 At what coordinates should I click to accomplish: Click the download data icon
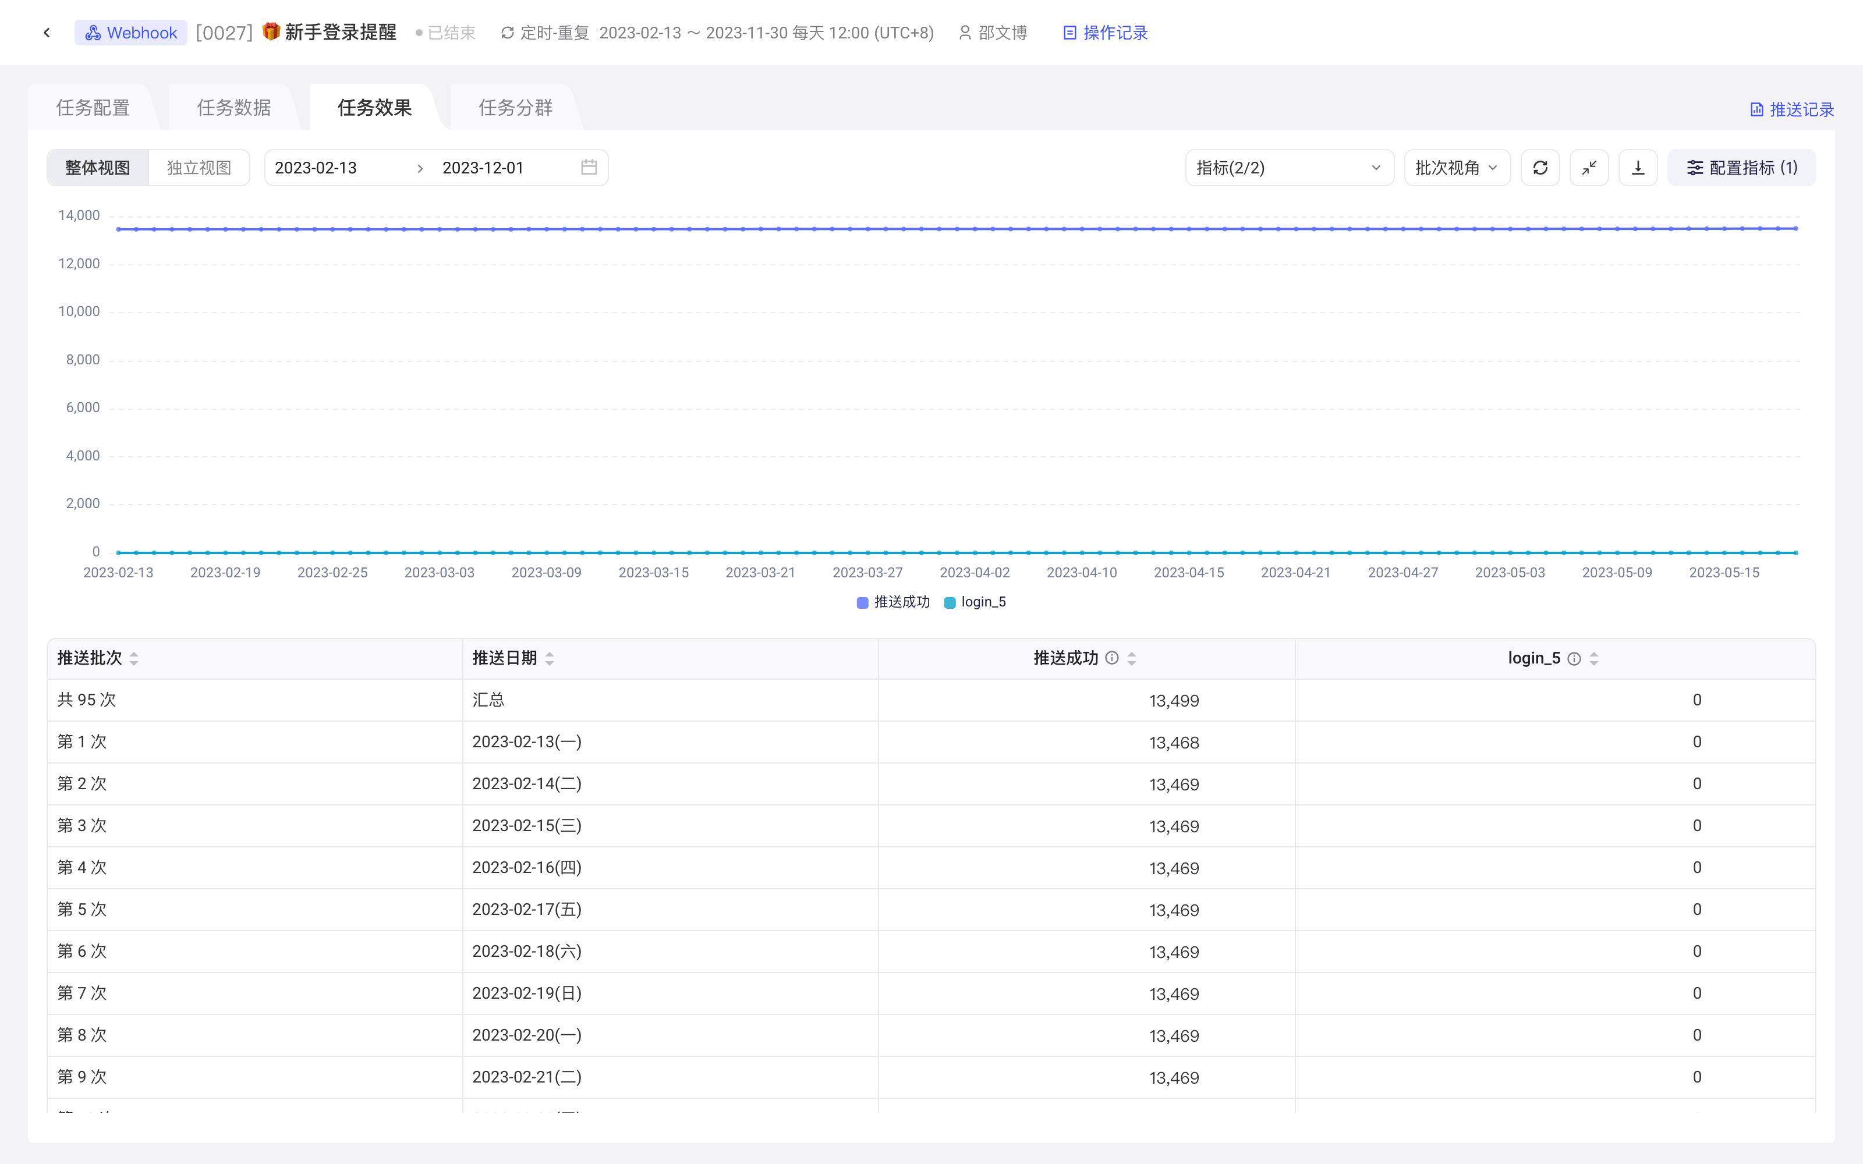[1638, 168]
